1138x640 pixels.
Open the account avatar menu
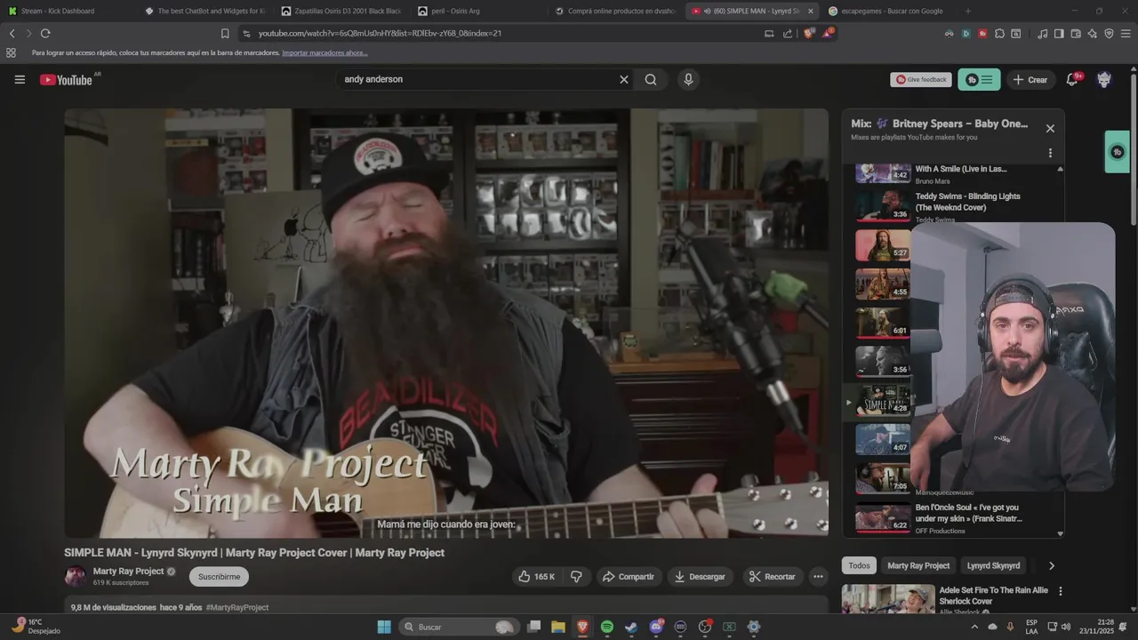coord(1104,79)
